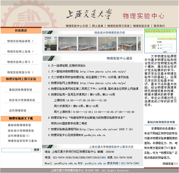The width and height of the screenshot is (179, 173).
Task: Open notice 3 物理实验网上选课地址
Action: (87, 83)
